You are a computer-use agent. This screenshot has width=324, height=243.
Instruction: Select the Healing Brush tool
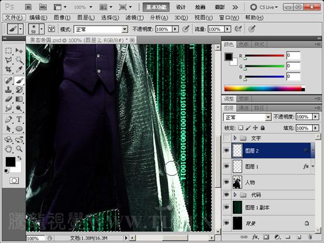pos(8,80)
